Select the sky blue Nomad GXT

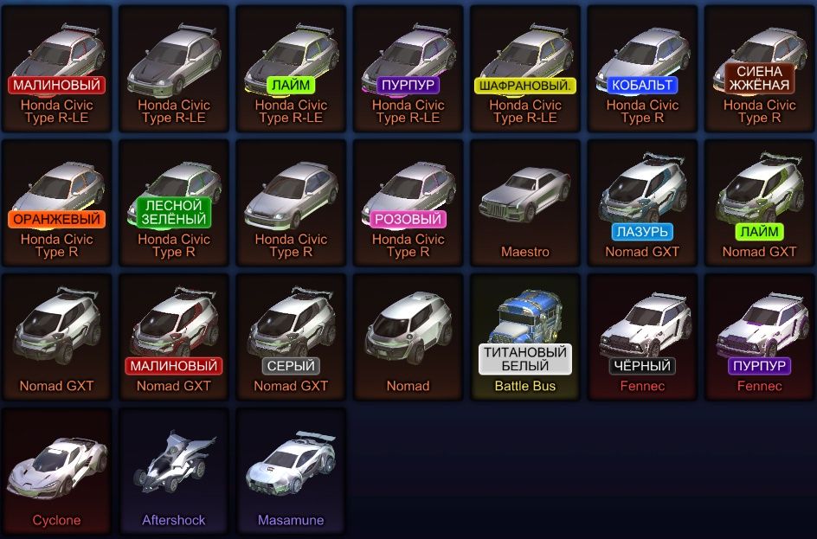[x=642, y=203]
